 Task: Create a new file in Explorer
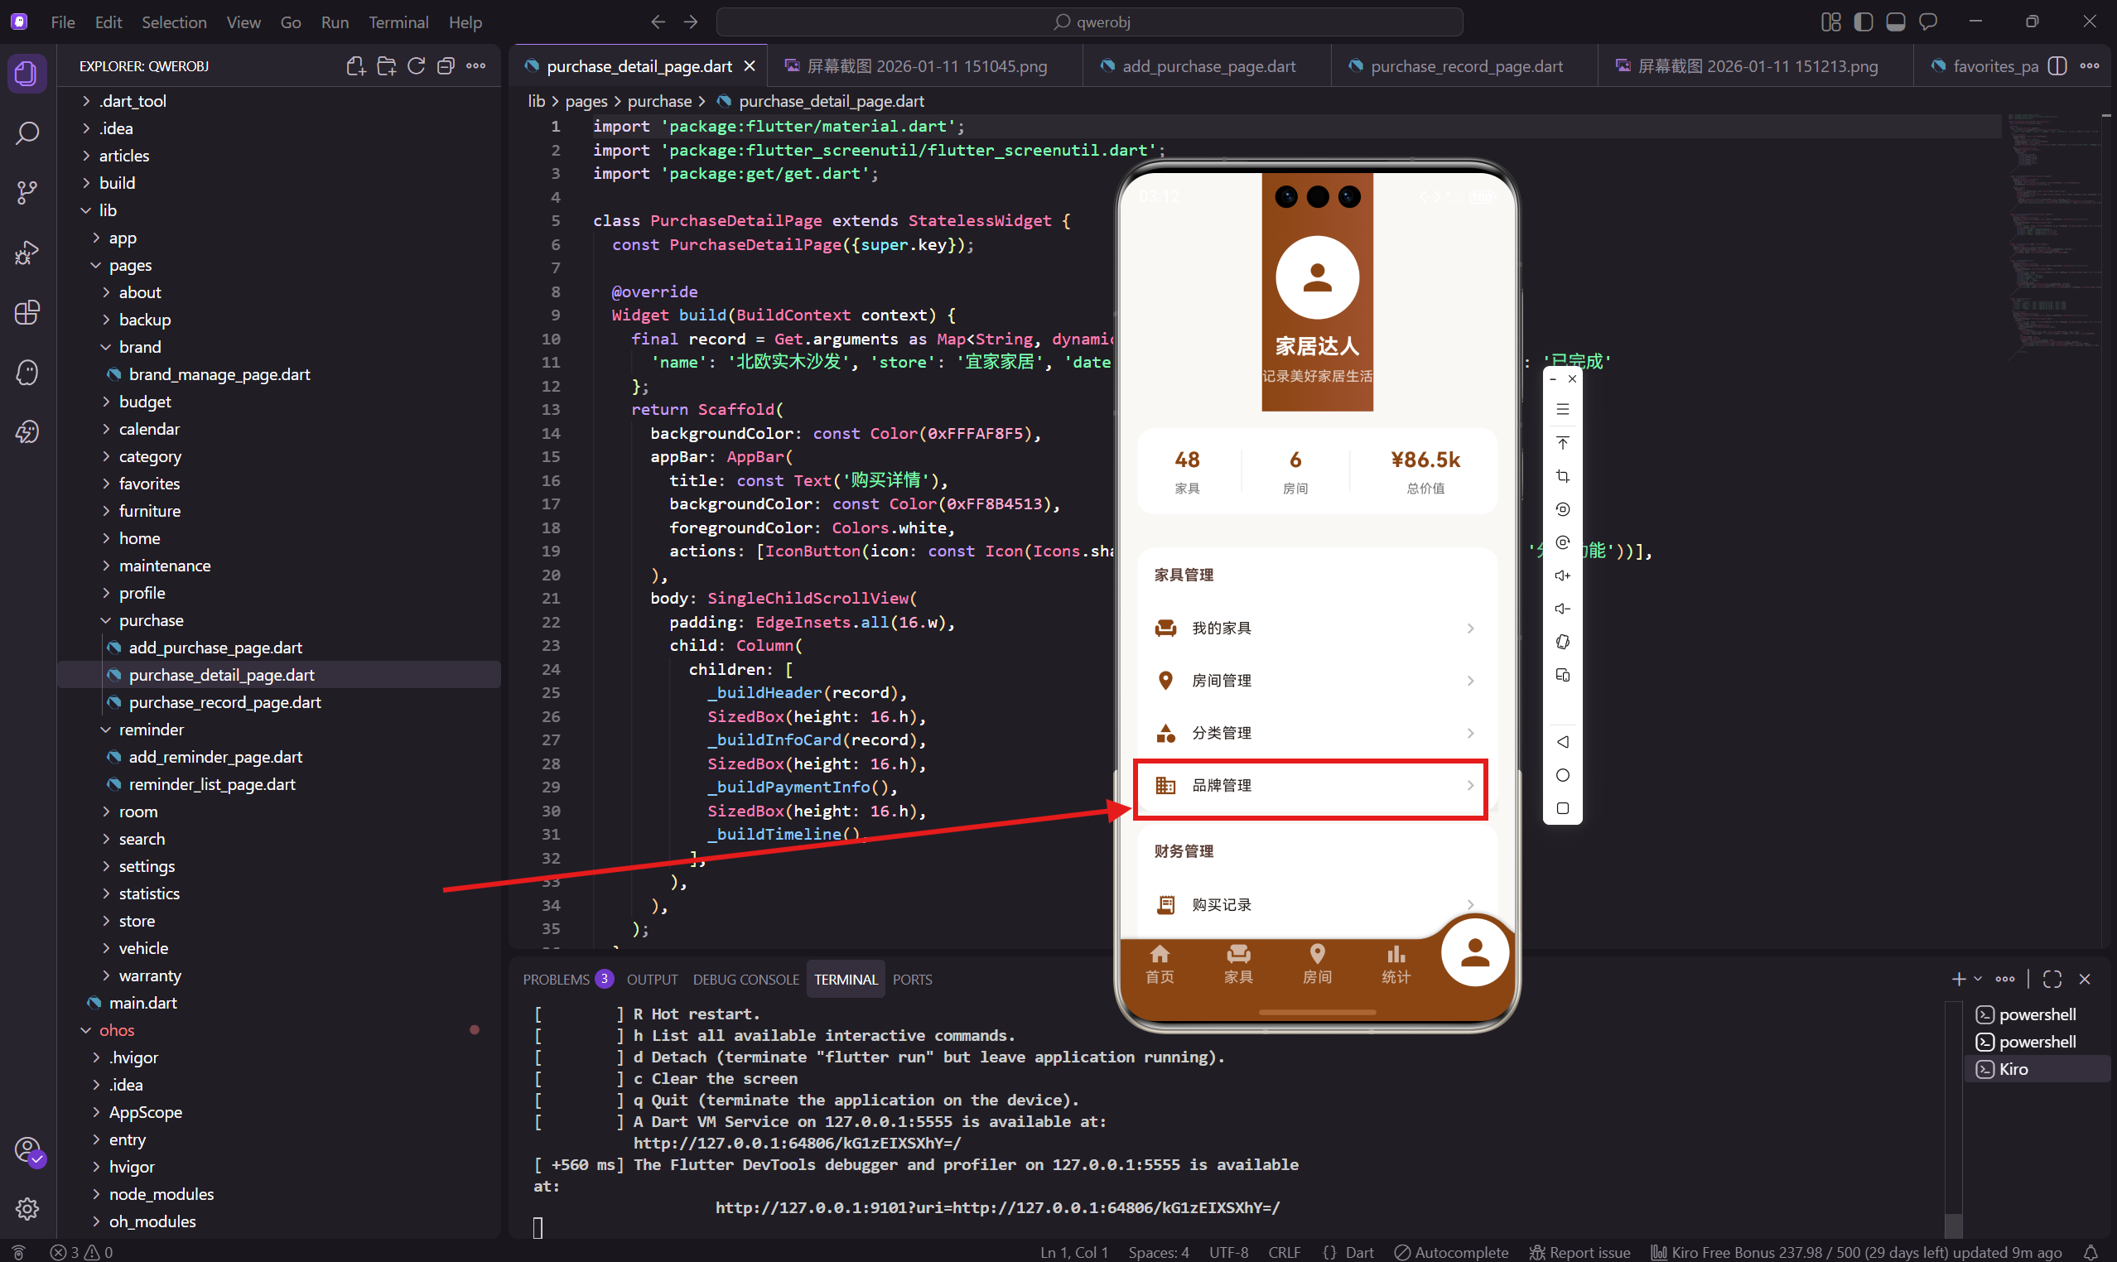pos(356,66)
